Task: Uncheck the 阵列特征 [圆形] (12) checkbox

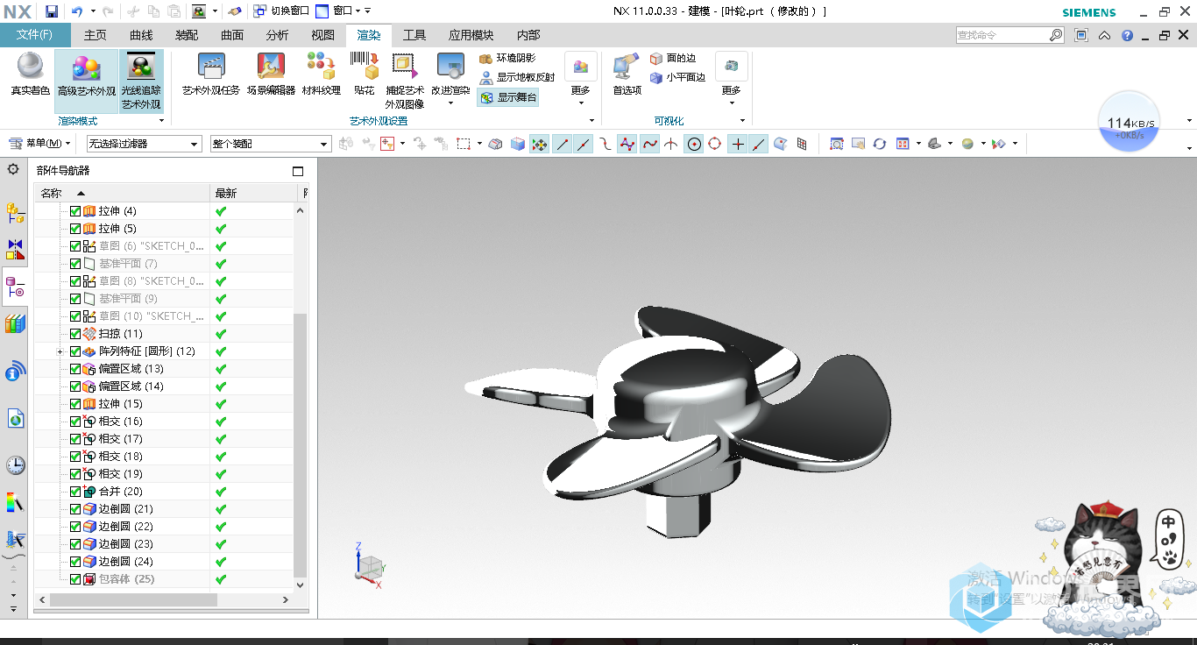Action: (74, 351)
